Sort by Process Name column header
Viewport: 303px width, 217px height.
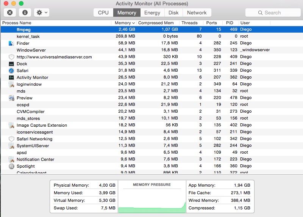56,23
